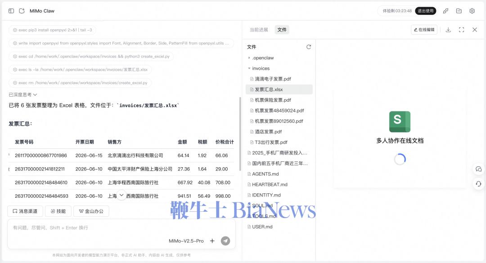
Task: Add attachment with plus icon
Action: [212, 241]
